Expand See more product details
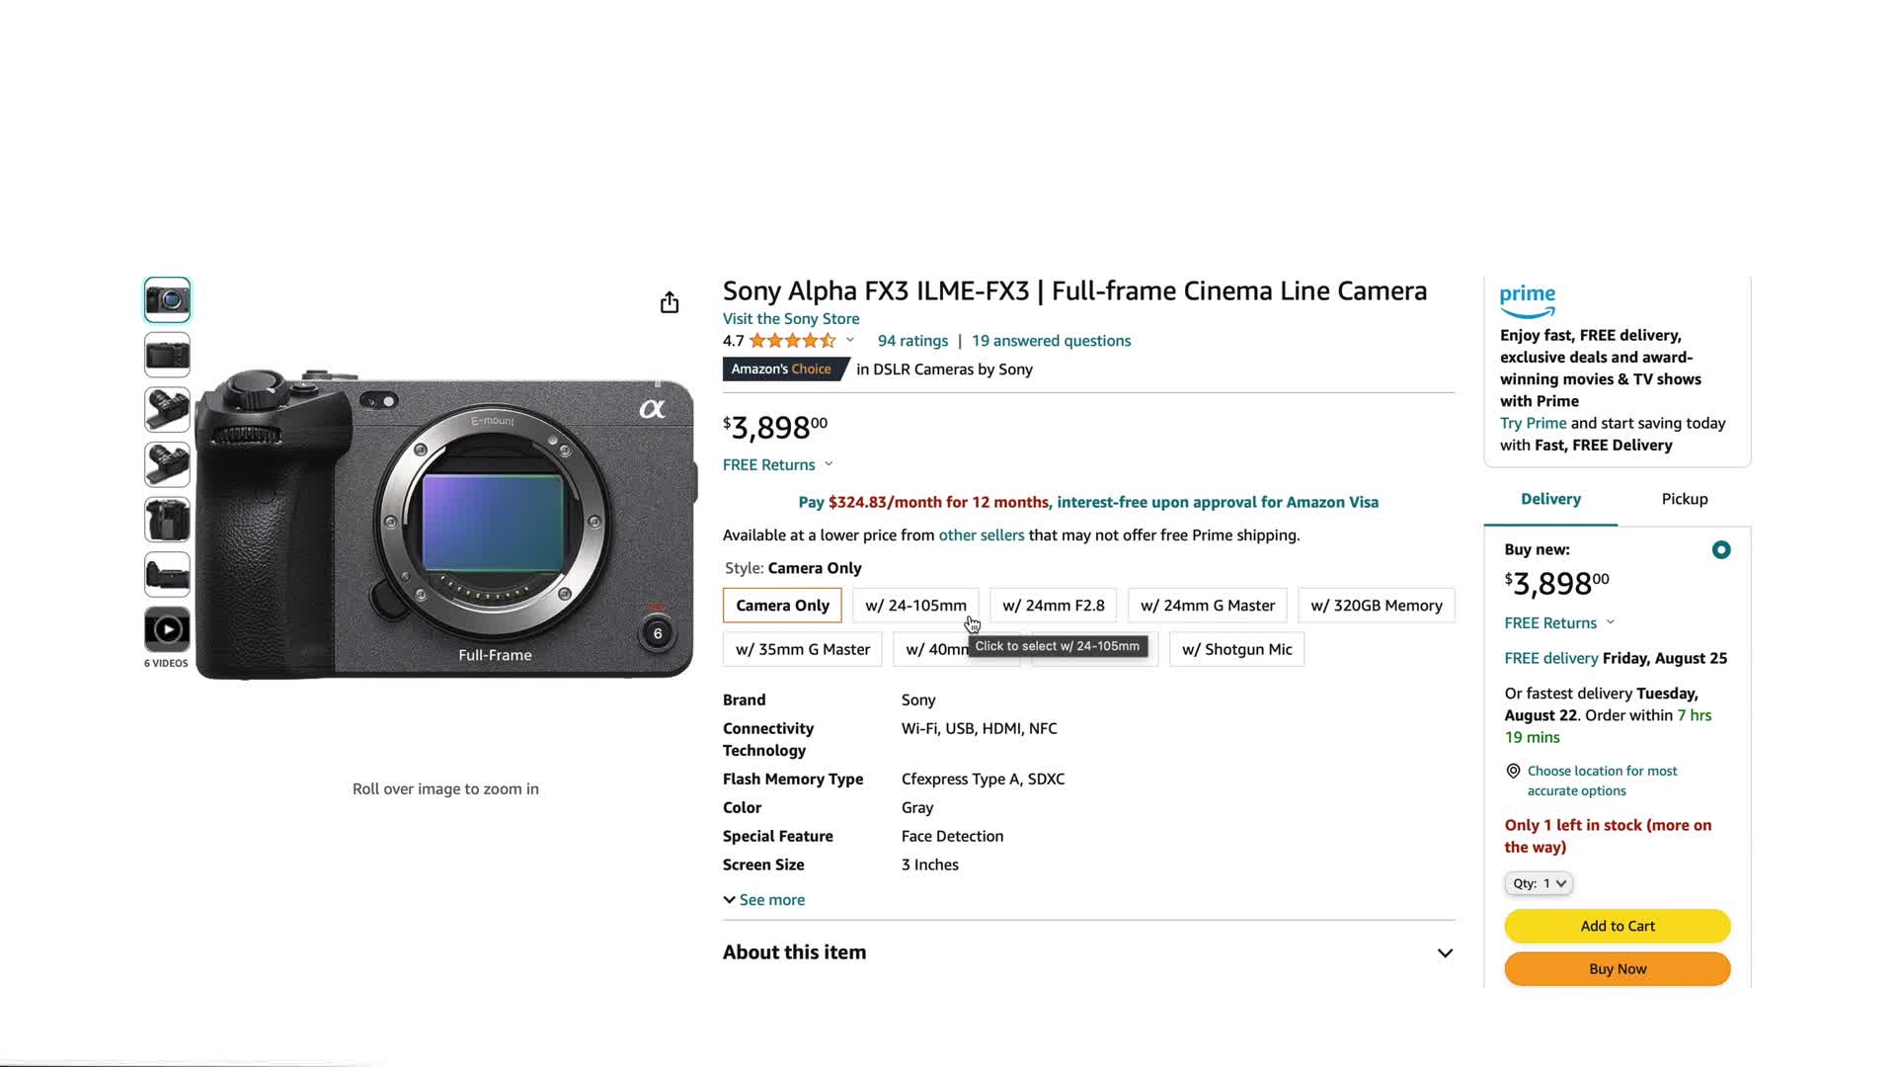Screen dimensions: 1896x1067 click(x=764, y=900)
